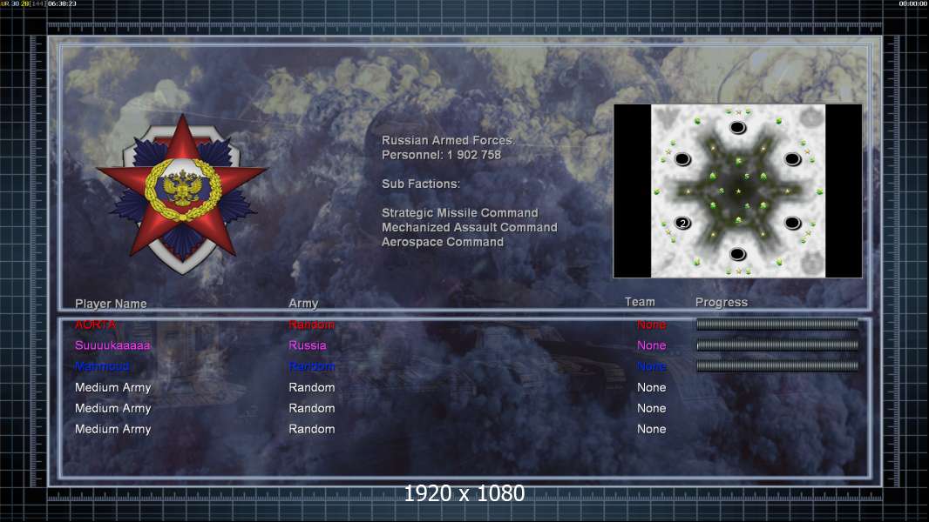Click Suuuukaaaaa's loading progress bar
The width and height of the screenshot is (929, 522).
pyautogui.click(x=777, y=345)
